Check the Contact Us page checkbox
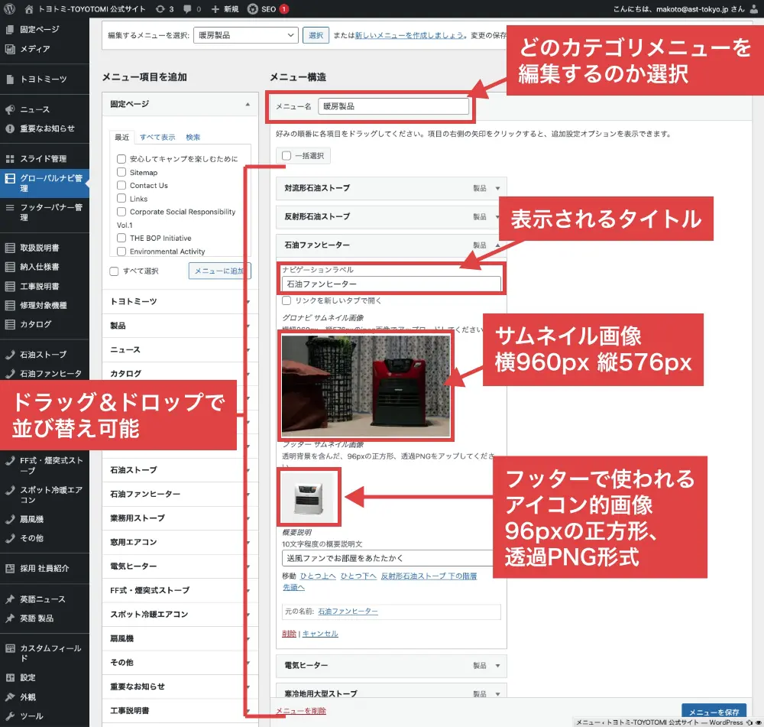This screenshot has height=727, width=764. (x=121, y=185)
